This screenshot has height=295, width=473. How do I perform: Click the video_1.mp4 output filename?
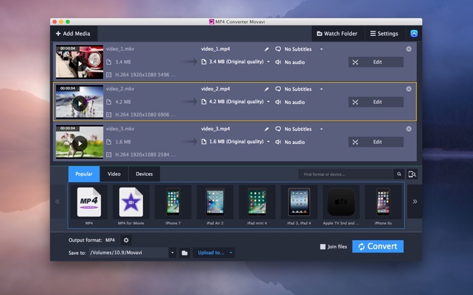pos(215,49)
